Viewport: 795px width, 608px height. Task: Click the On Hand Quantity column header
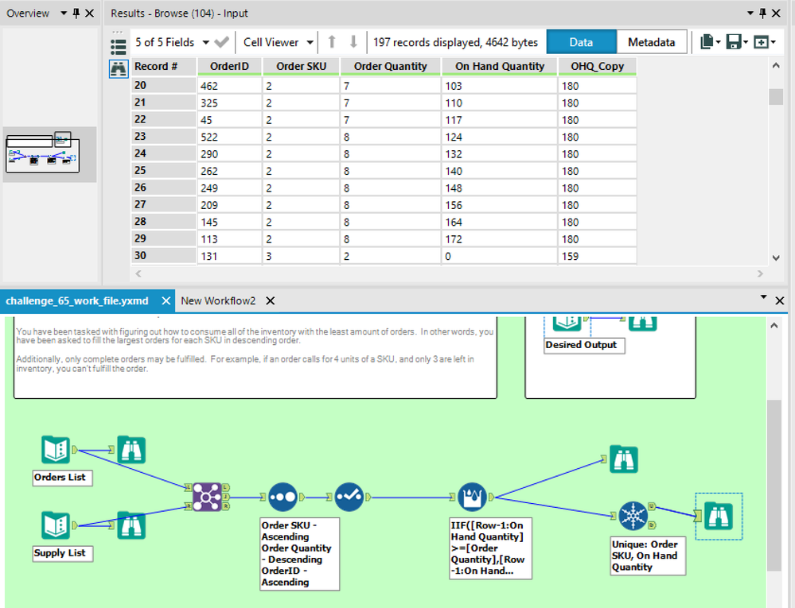coord(500,66)
